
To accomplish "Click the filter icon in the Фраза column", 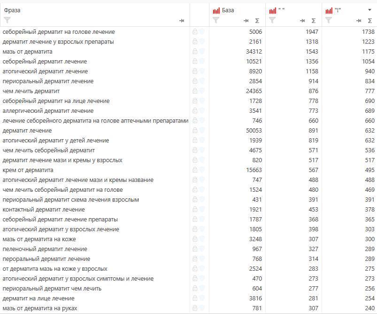I will pyautogui.click(x=7, y=20).
